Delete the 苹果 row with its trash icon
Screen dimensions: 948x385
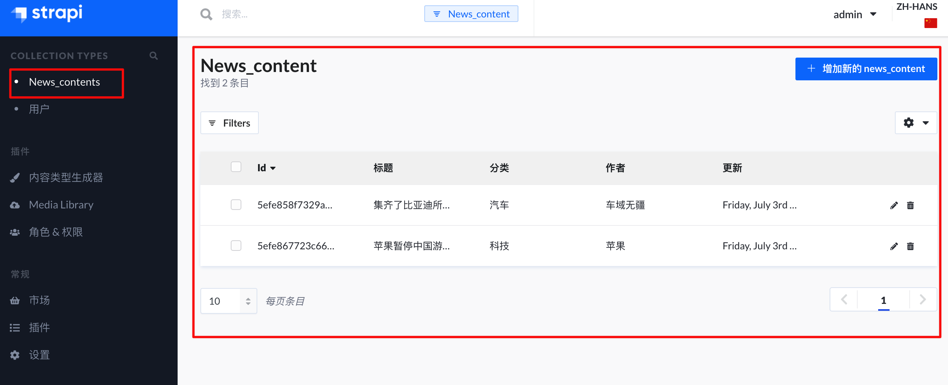pos(910,246)
